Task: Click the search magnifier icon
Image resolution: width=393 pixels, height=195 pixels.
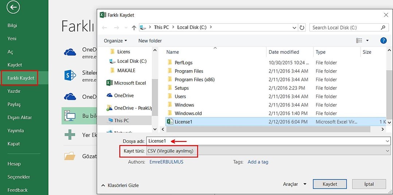Action: 383,28
